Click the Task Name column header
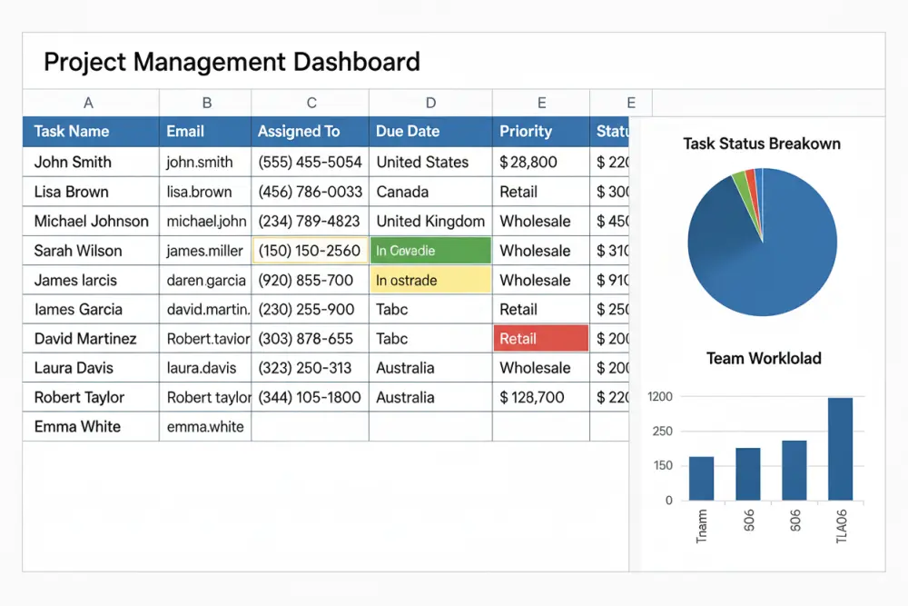908x606 pixels. click(x=72, y=131)
